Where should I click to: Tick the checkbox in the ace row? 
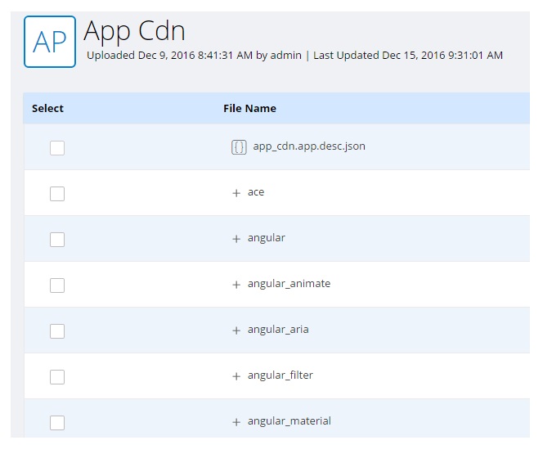click(x=57, y=194)
